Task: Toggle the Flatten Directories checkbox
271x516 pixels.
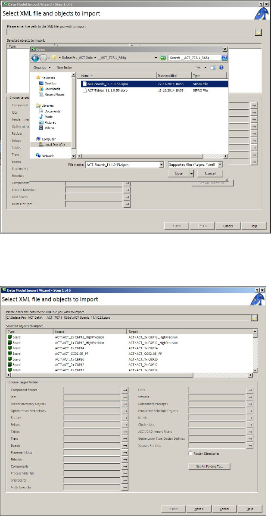Action: click(x=190, y=454)
